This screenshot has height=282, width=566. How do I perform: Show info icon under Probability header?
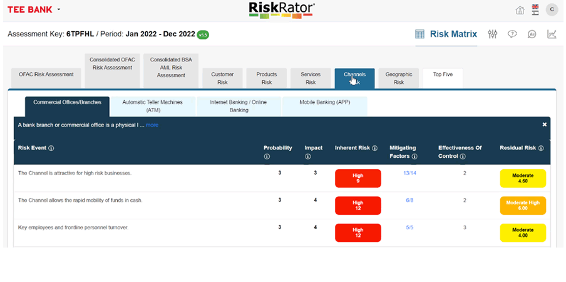click(x=267, y=157)
